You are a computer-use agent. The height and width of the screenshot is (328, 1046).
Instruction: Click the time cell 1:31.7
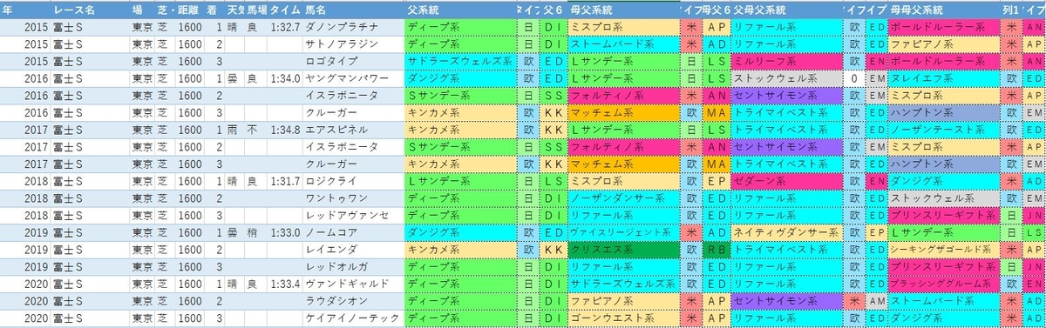[x=284, y=180]
